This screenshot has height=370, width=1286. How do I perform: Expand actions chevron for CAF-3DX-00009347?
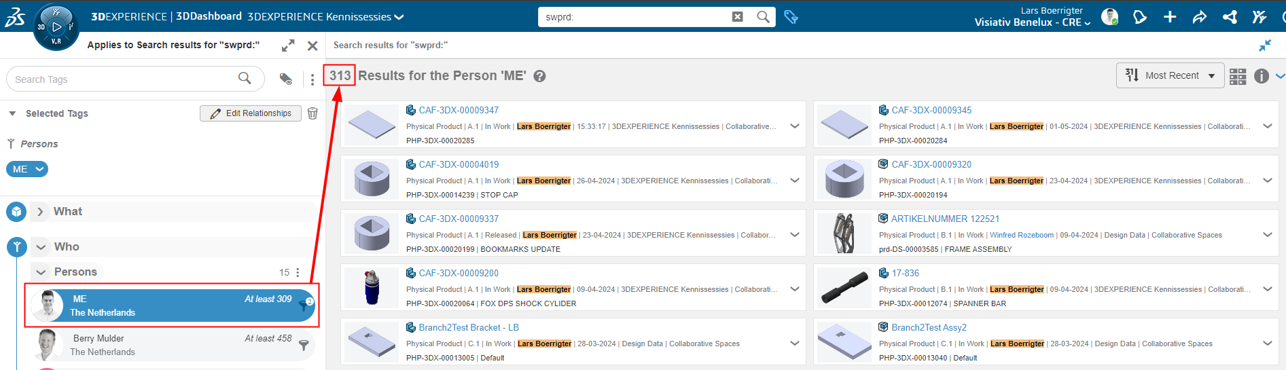click(x=794, y=126)
